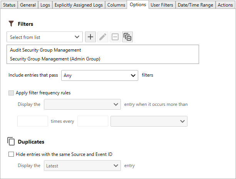
Task: Check Hide entries with same Source and Event ID
Action: click(x=11, y=154)
